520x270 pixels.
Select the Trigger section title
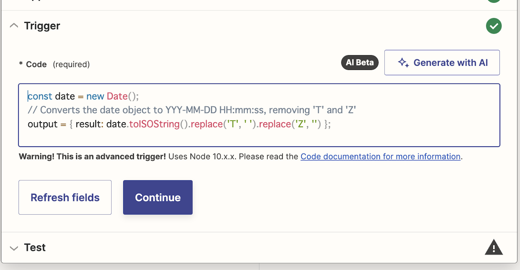pos(42,26)
